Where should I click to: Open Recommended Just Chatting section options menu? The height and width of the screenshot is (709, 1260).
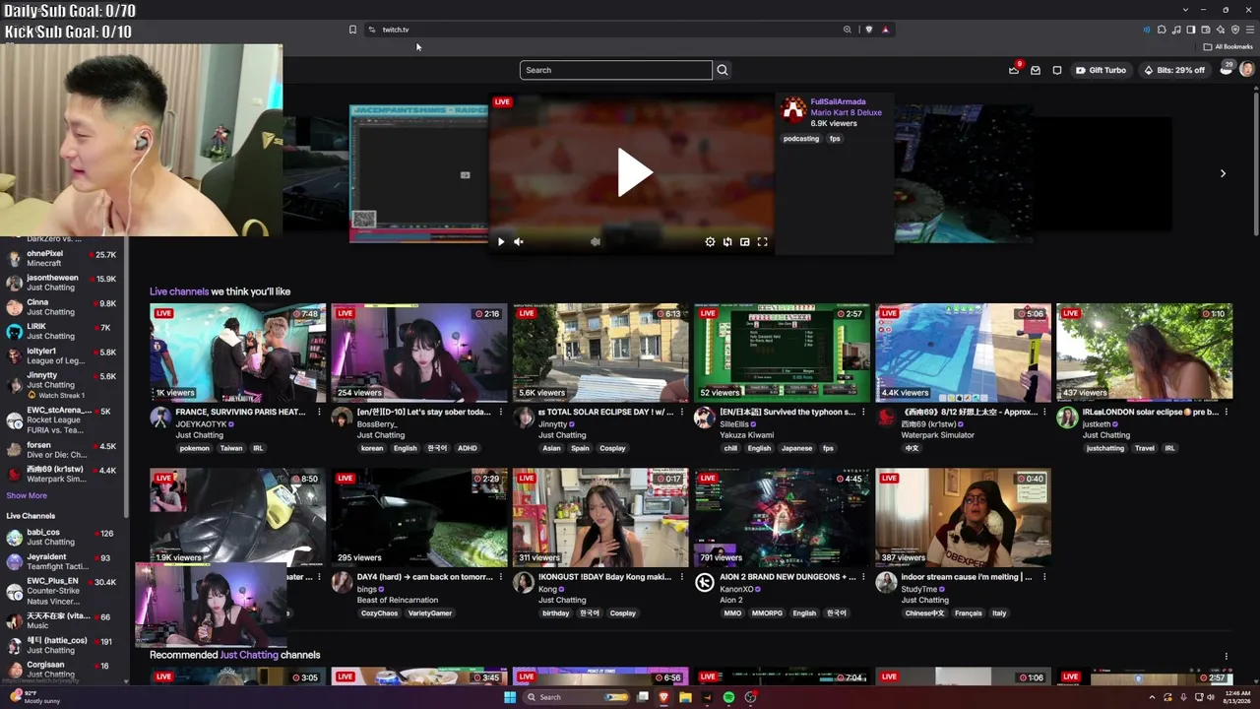coord(1226,656)
